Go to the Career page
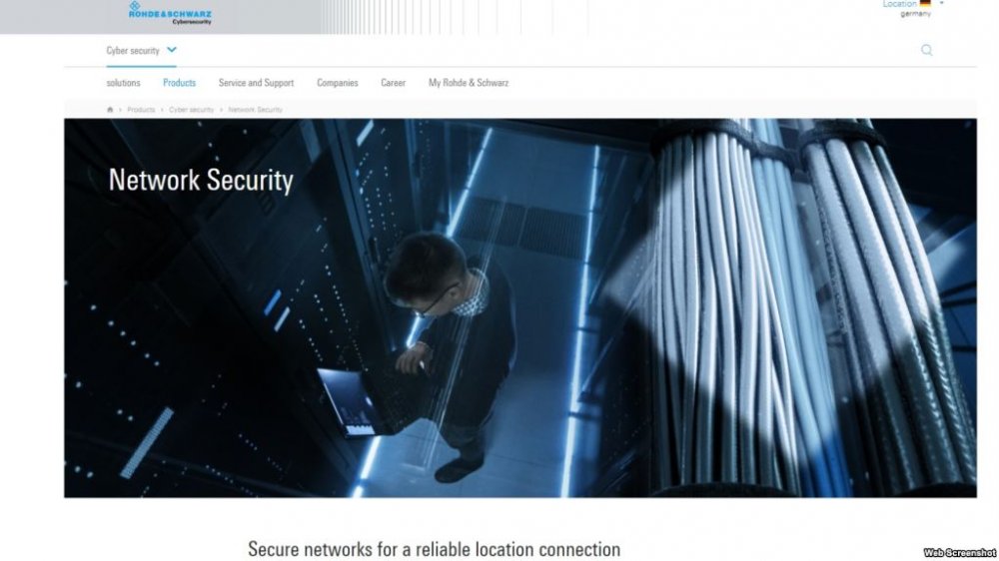This screenshot has width=999, height=561. [x=393, y=83]
